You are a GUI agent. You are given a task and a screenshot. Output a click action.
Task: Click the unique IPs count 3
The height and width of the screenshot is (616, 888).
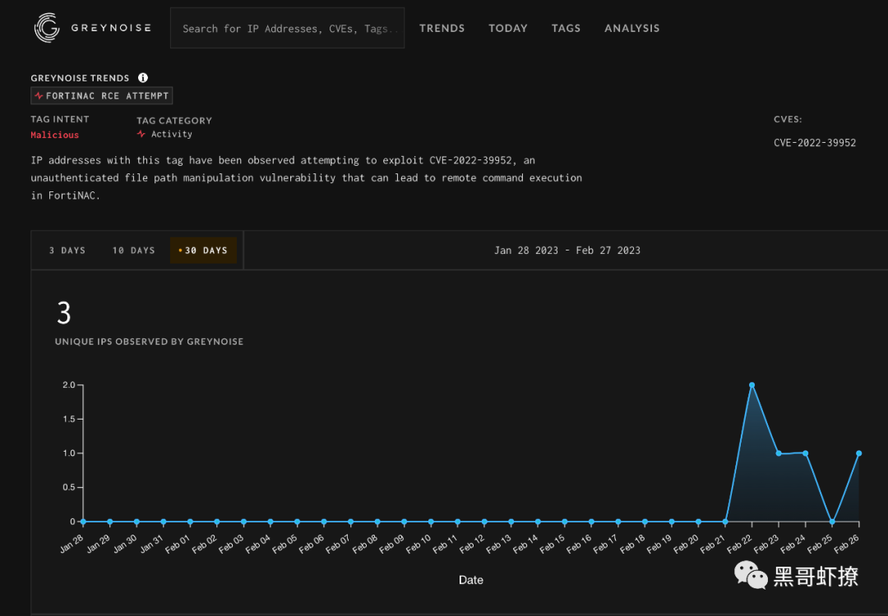click(64, 313)
